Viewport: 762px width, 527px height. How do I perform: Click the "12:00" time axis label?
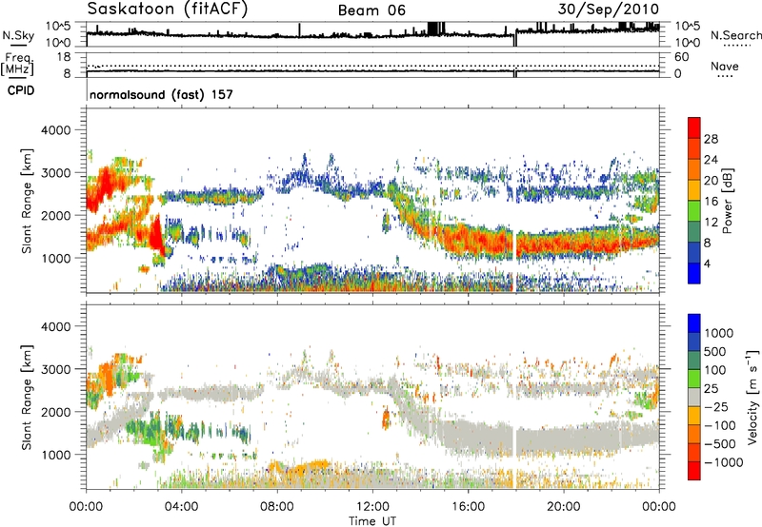372,507
